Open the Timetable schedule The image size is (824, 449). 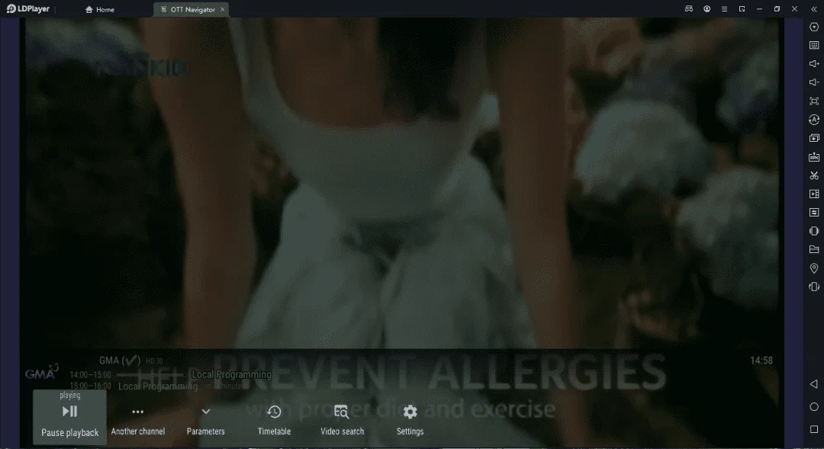pyautogui.click(x=274, y=421)
